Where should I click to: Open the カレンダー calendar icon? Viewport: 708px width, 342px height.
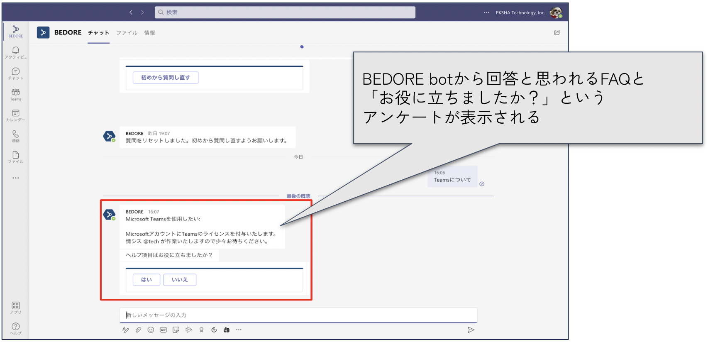[16, 115]
